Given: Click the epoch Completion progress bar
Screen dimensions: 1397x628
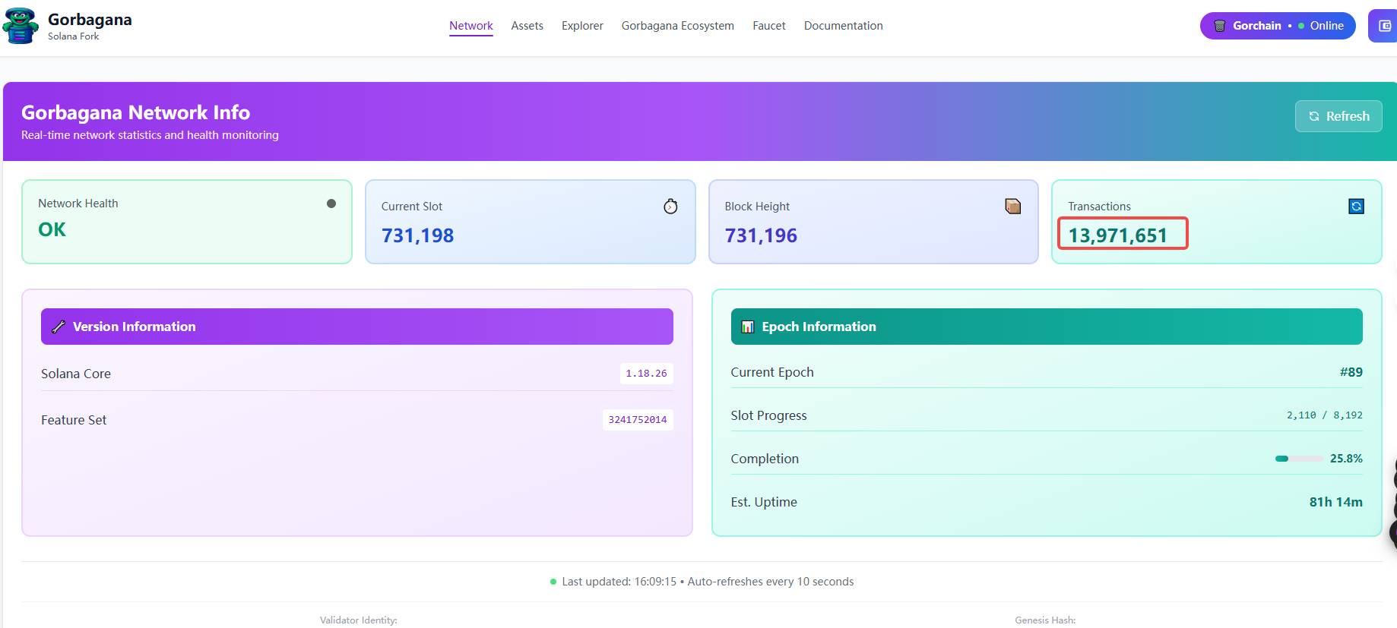Looking at the screenshot, I should [1298, 459].
